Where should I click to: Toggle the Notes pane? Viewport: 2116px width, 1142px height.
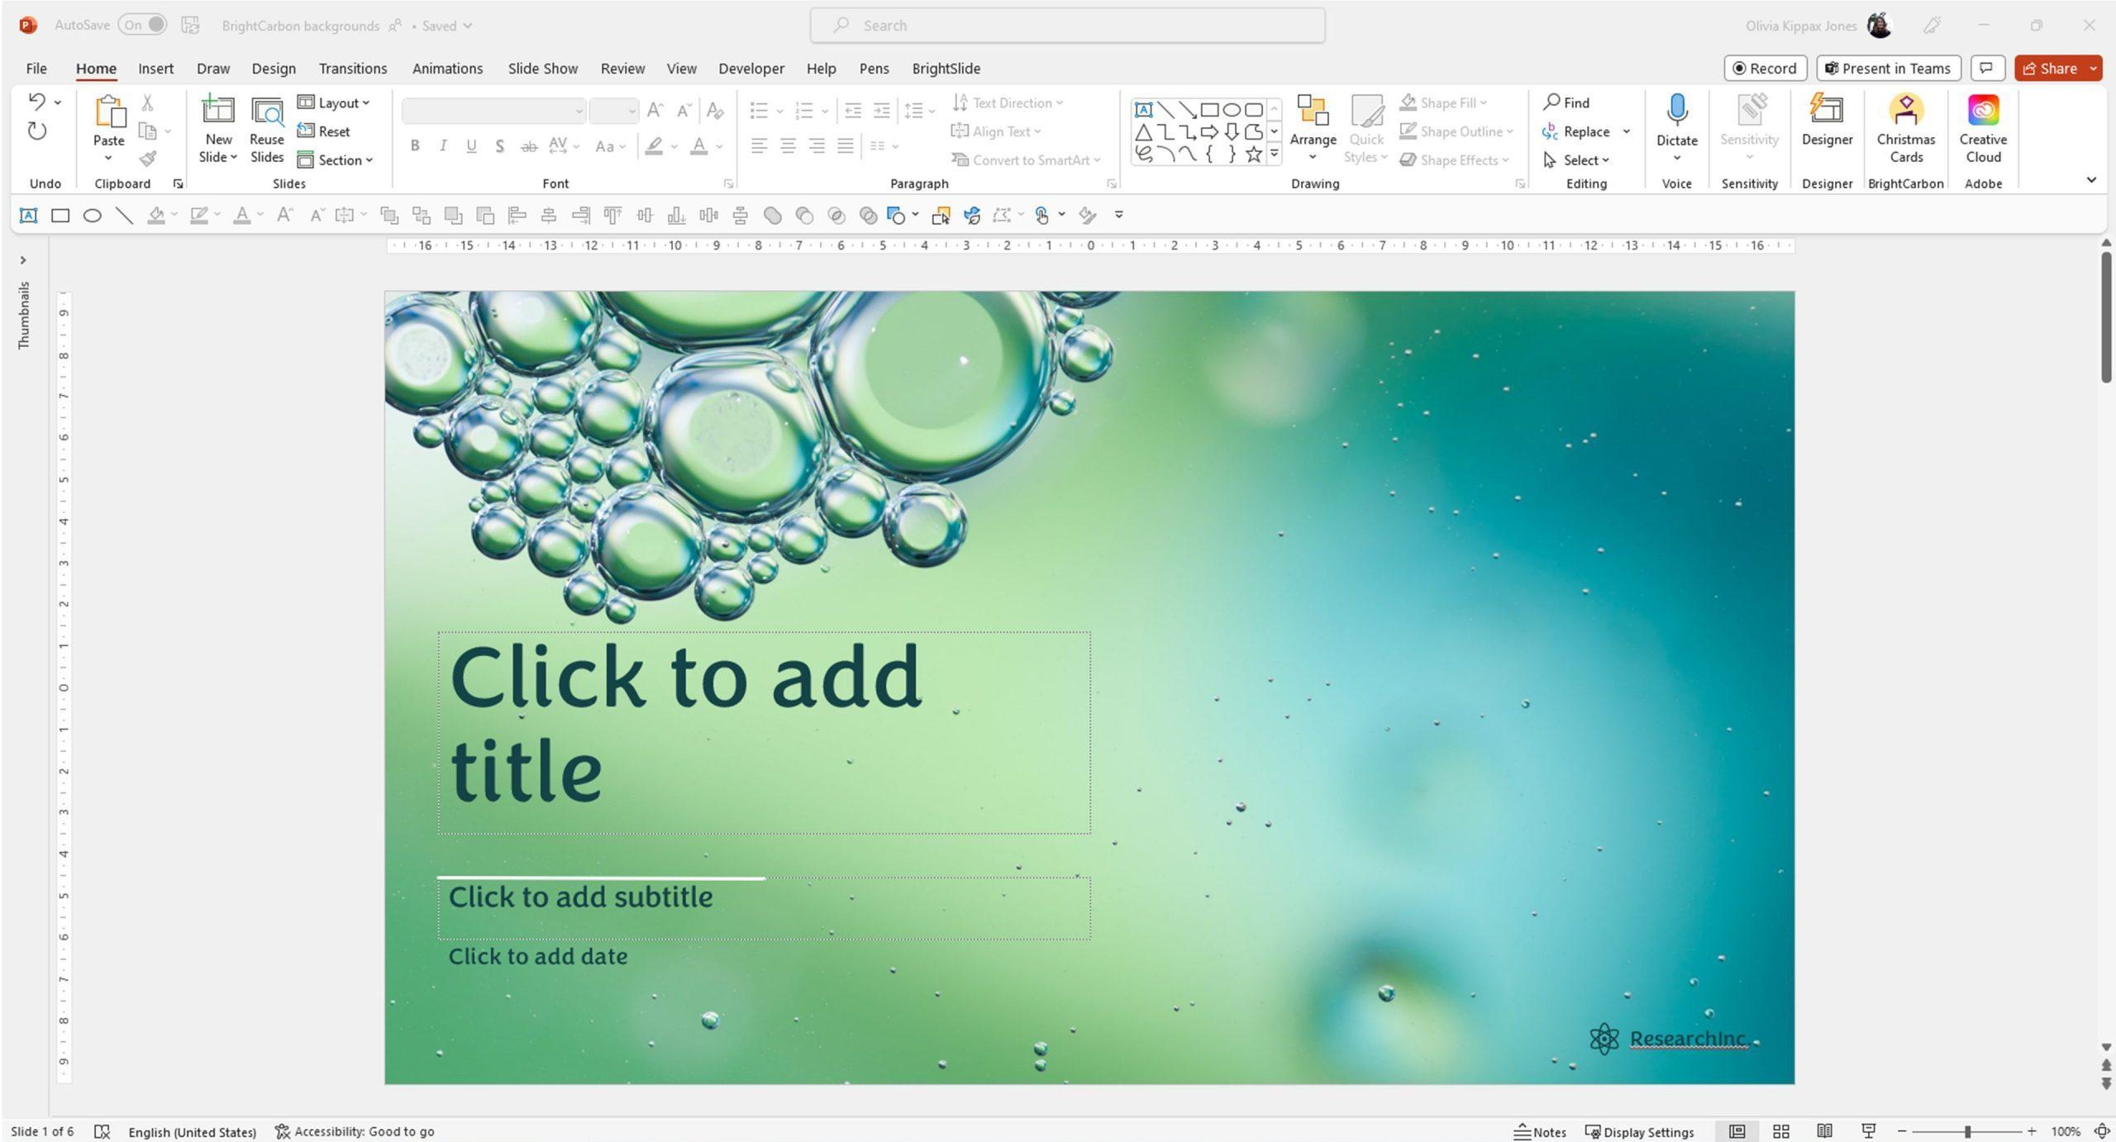coord(1540,1131)
